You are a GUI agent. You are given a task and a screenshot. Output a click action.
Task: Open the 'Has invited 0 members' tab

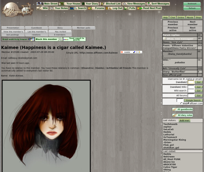click(x=60, y=33)
